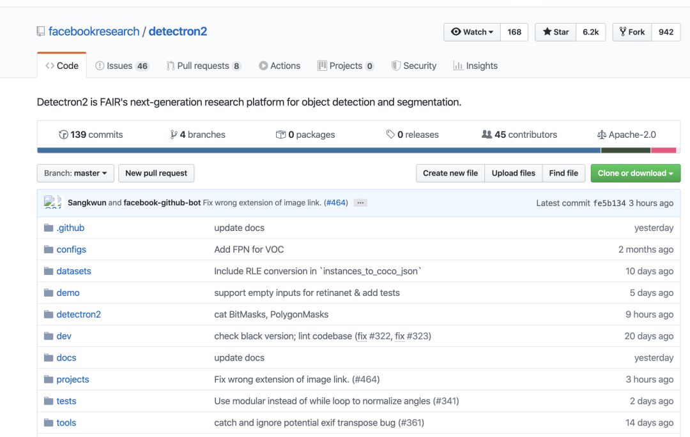Click the New pull request button
This screenshot has height=437, width=690.
tap(157, 173)
